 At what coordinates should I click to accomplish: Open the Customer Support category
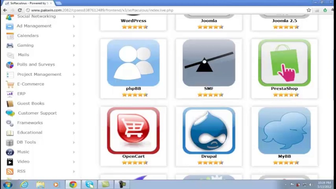tap(37, 113)
